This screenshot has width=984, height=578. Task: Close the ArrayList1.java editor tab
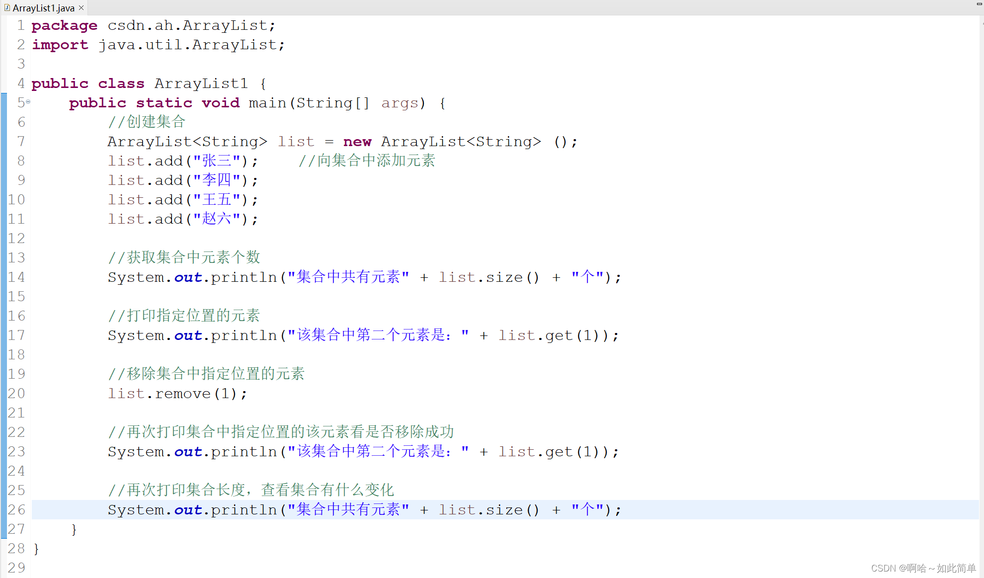(x=81, y=7)
